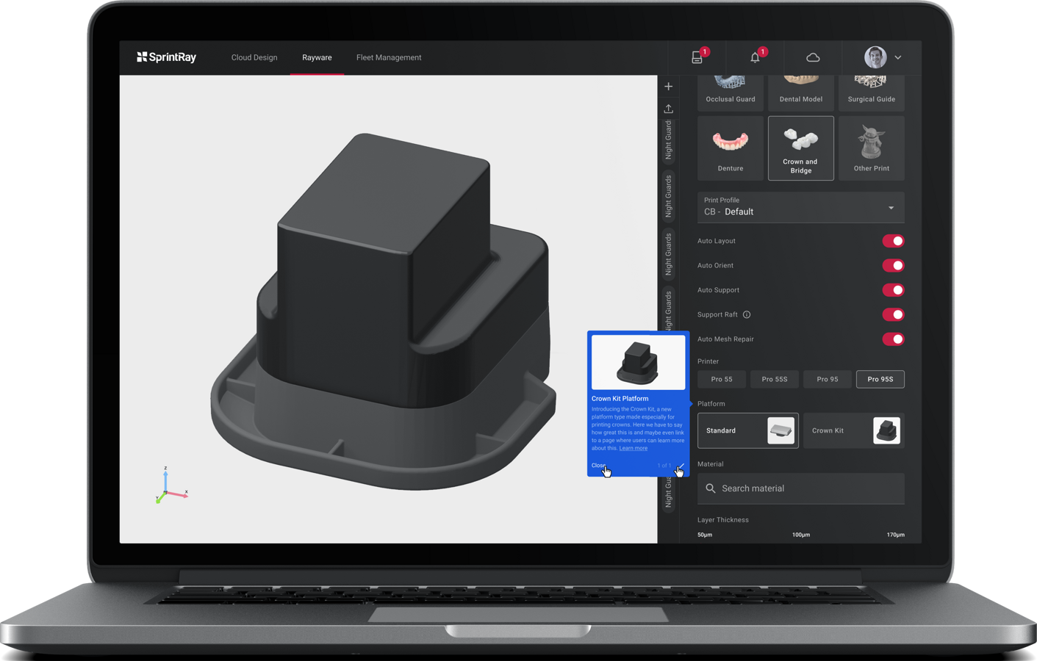Open the notifications bell
The height and width of the screenshot is (661, 1037).
click(755, 57)
